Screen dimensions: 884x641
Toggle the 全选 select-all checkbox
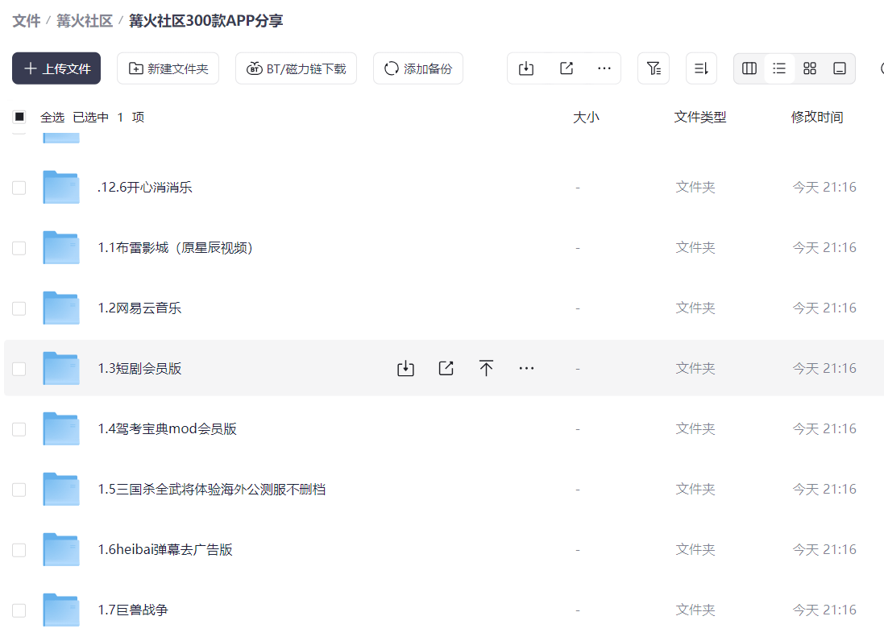click(x=19, y=117)
